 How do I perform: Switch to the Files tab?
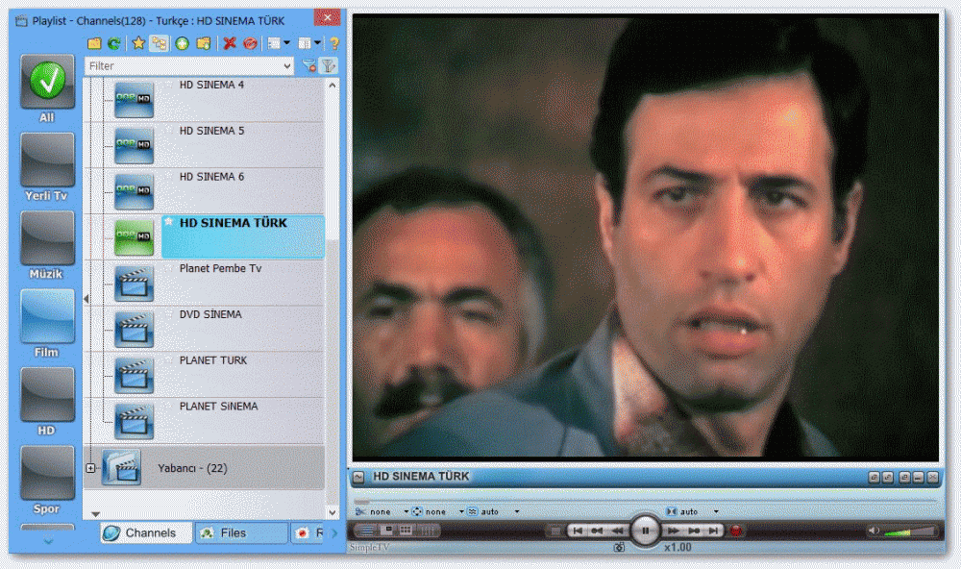click(241, 532)
